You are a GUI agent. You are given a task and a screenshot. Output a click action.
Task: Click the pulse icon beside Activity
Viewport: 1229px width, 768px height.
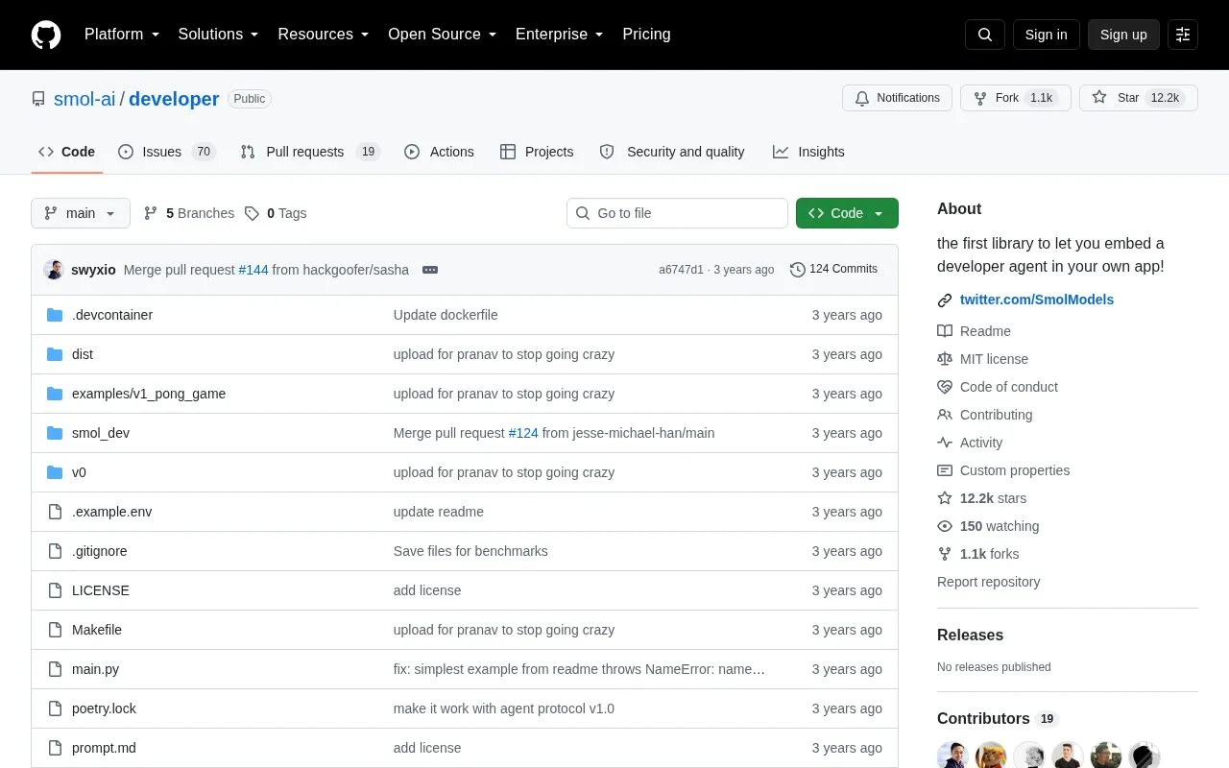point(945,443)
